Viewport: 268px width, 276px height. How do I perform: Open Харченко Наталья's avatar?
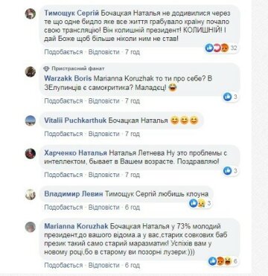coord(31,154)
